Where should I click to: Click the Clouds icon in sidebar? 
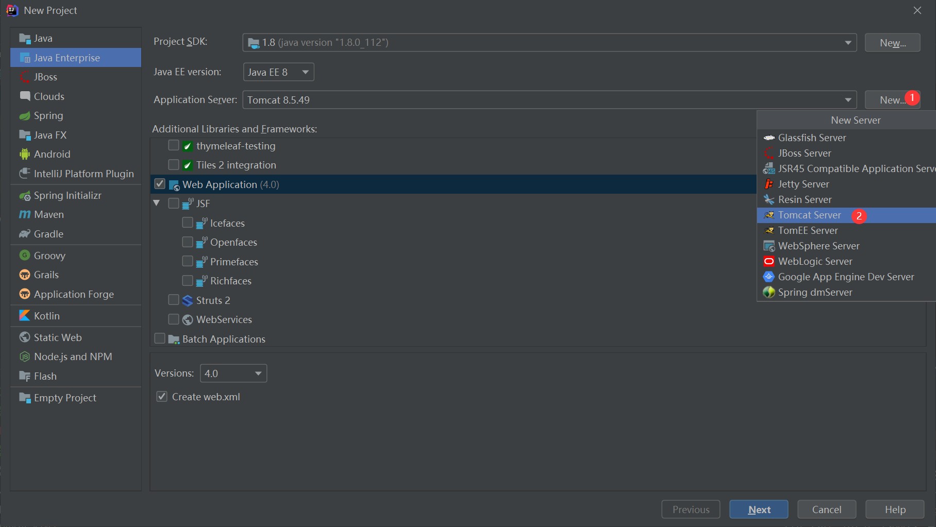pyautogui.click(x=25, y=96)
